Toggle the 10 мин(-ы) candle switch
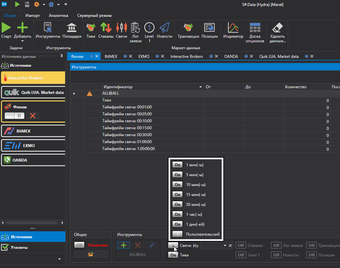Screen dimensions: 340x268 [x=177, y=185]
